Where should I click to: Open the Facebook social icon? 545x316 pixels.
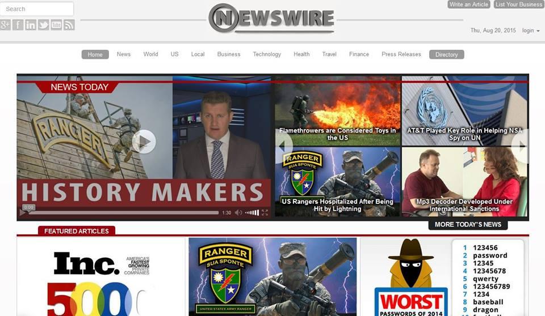(18, 24)
